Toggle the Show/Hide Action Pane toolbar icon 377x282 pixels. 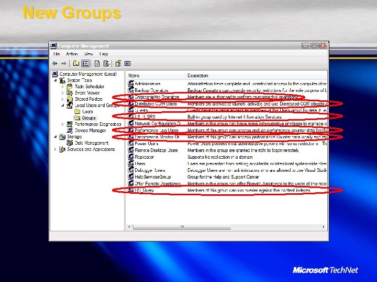pyautogui.click(x=127, y=63)
